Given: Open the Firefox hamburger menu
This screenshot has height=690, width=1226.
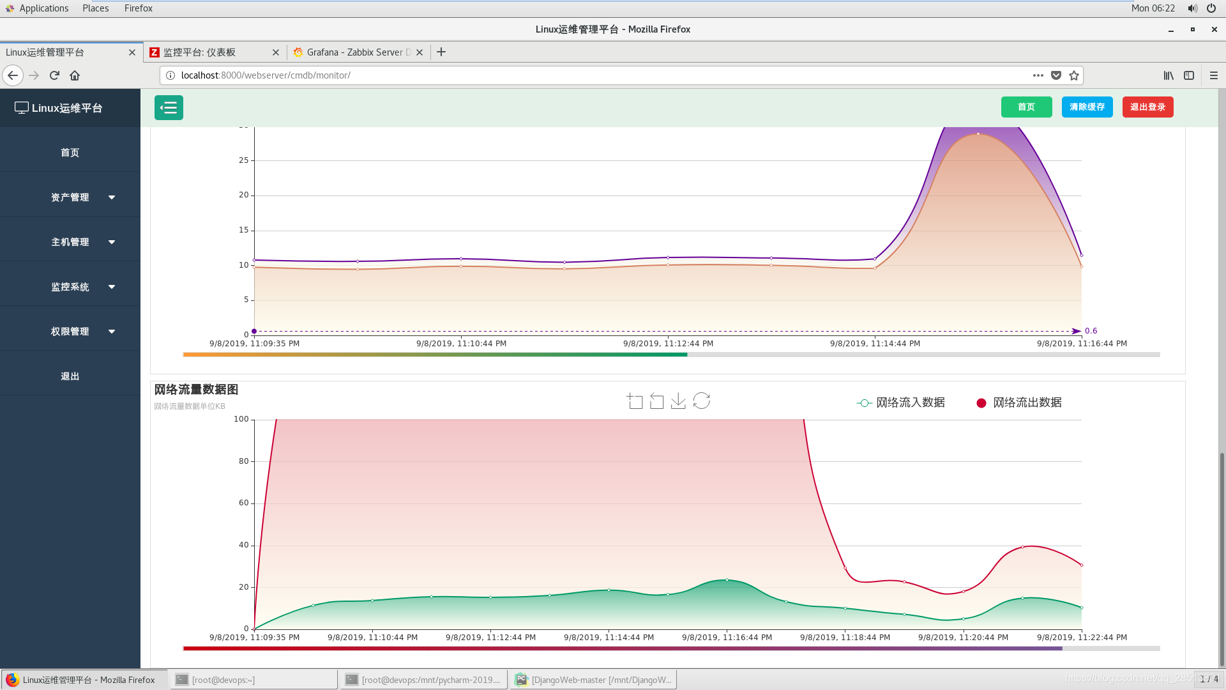Looking at the screenshot, I should 1213,75.
